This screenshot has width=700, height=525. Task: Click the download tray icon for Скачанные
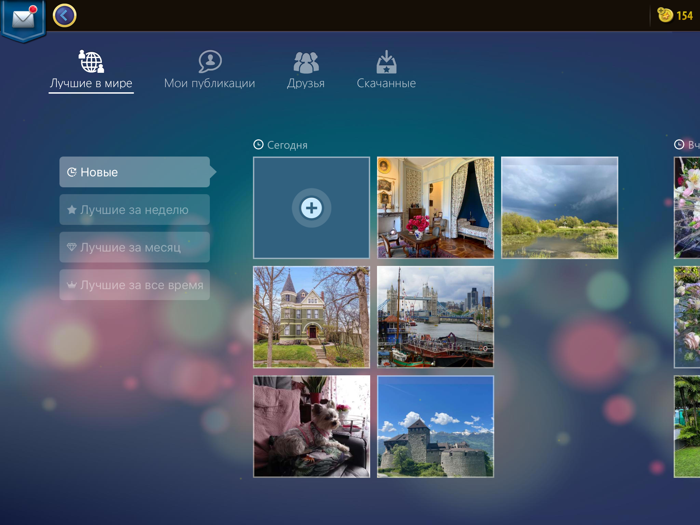pos(387,62)
